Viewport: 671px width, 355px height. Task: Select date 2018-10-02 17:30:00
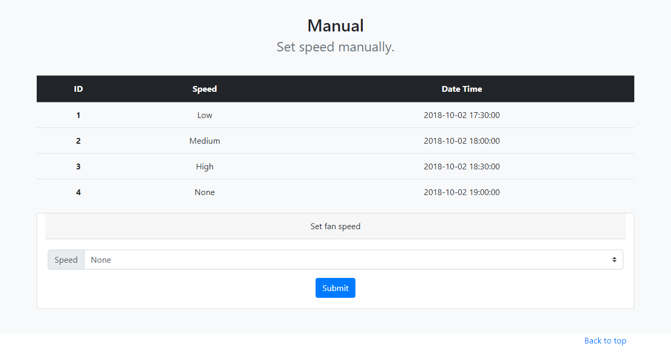[x=462, y=115]
